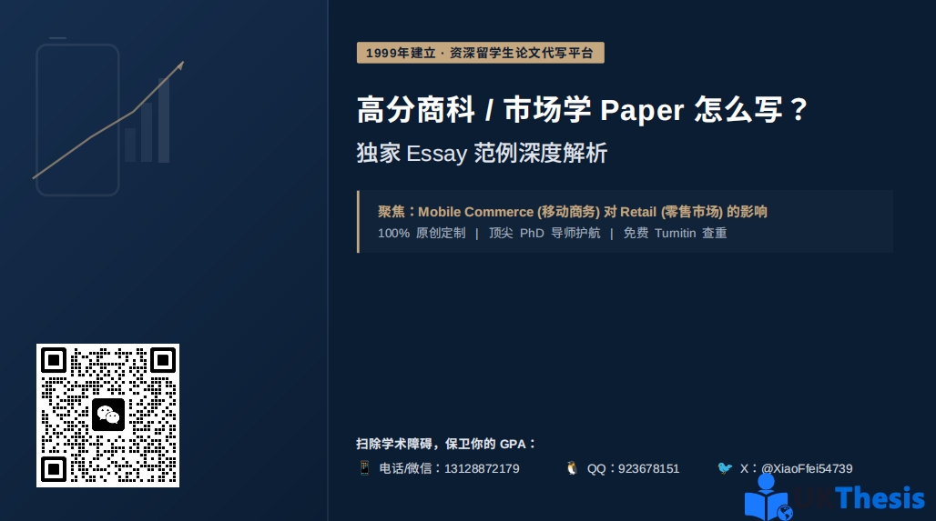Click the text 免费 Turnitin 查重

(x=675, y=233)
